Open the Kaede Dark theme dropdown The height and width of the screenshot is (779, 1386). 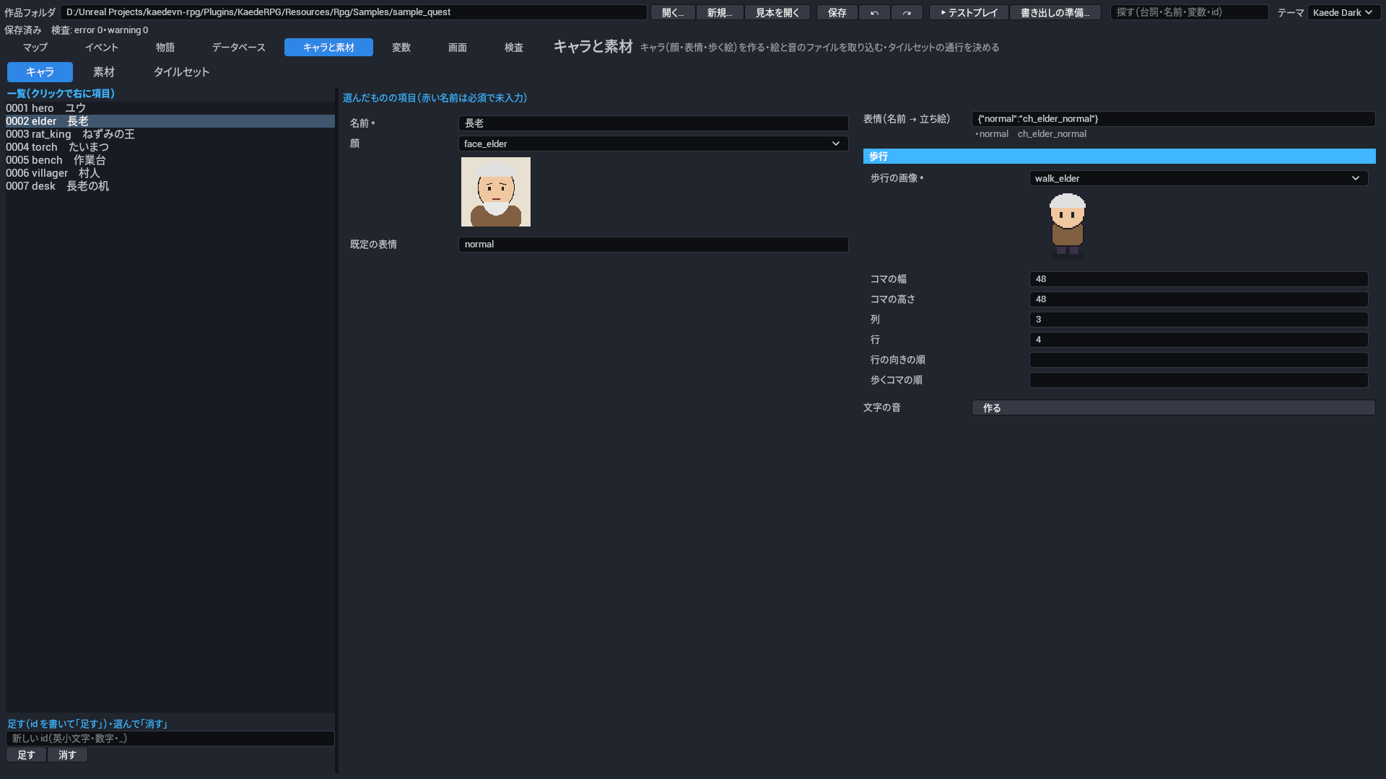(x=1343, y=12)
